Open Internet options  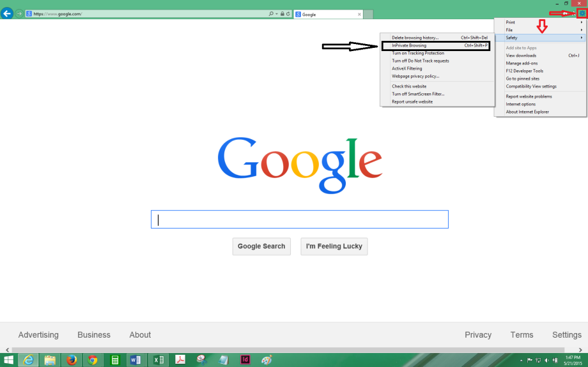point(540,104)
